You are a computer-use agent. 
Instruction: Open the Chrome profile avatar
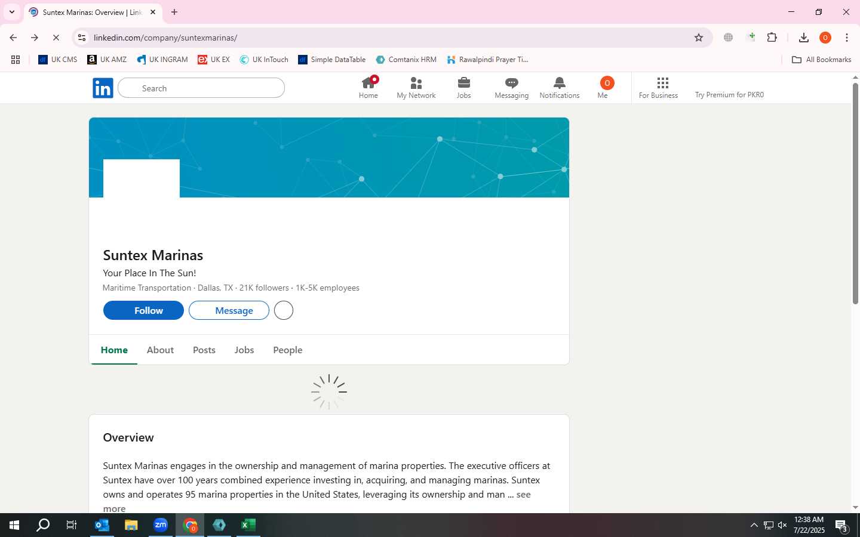pyautogui.click(x=825, y=38)
